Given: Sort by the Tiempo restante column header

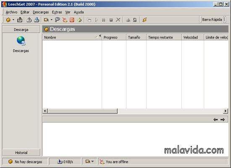Looking at the screenshot, I should tap(164, 37).
